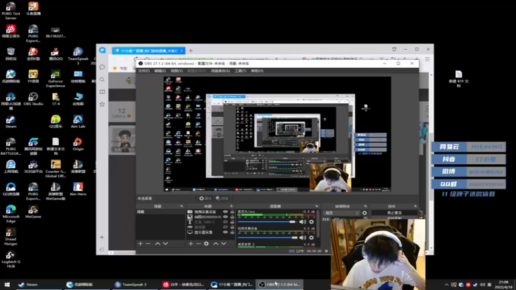Add a new source with plus icon

191,244
